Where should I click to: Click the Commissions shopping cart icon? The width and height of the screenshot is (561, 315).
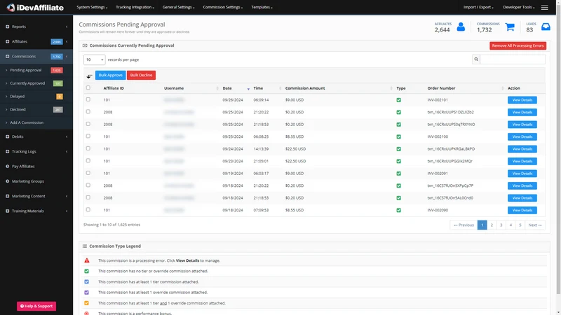(510, 27)
